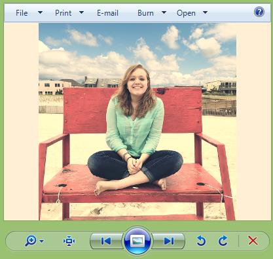Go to the previous photo
The width and height of the screenshot is (273, 259).
point(107,241)
